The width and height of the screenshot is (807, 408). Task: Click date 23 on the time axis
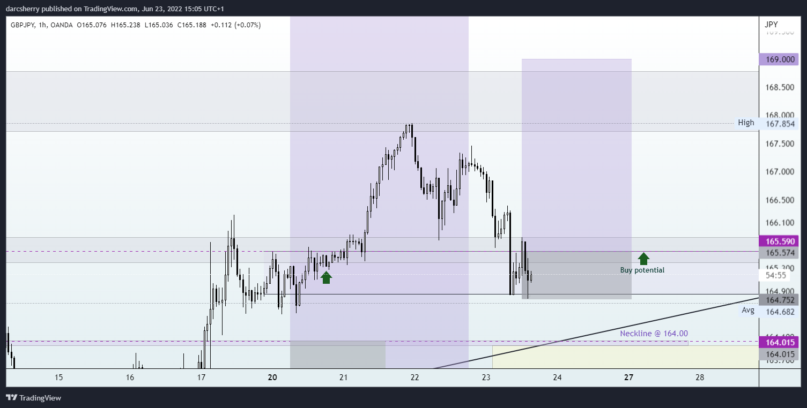[486, 377]
